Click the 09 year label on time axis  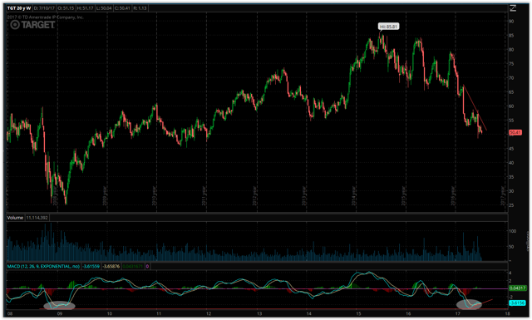[x=60, y=314]
